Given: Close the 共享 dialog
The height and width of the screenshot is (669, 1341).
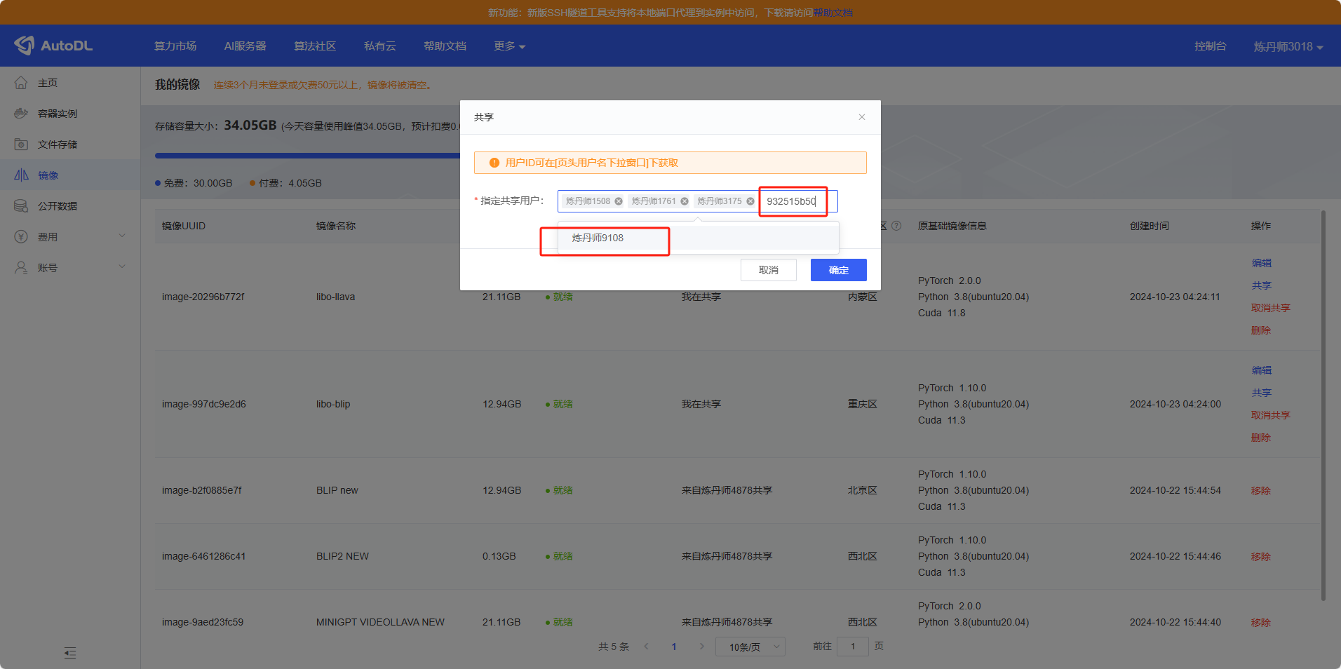Looking at the screenshot, I should click(x=862, y=117).
